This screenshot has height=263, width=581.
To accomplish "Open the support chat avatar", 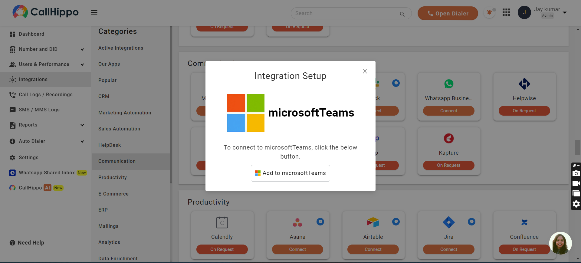I will (x=560, y=243).
